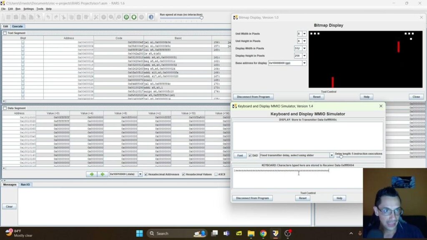
Task: Open the Settings menu
Action: point(28,8)
